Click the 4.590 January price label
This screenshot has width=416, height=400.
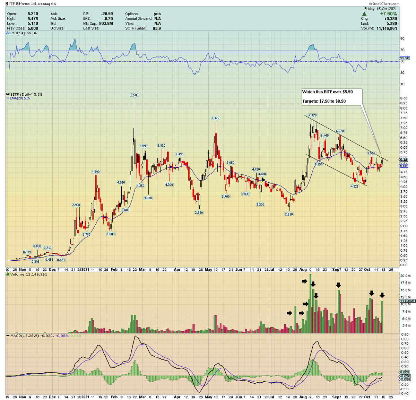pos(96,172)
